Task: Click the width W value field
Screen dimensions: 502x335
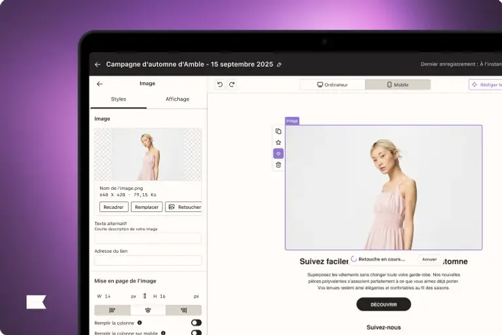Action: click(117, 296)
